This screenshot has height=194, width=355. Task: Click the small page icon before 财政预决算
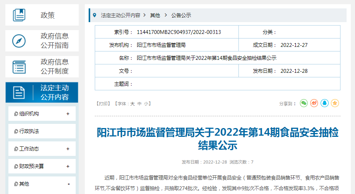coord(16,167)
